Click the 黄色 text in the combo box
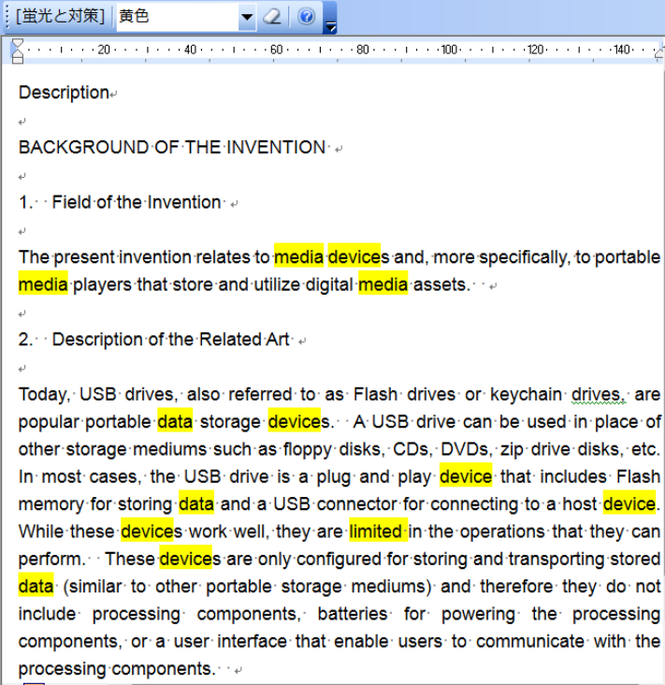 pyautogui.click(x=135, y=17)
